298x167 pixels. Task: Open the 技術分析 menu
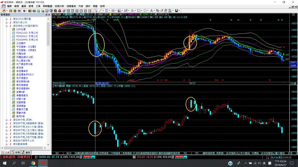point(59,6)
